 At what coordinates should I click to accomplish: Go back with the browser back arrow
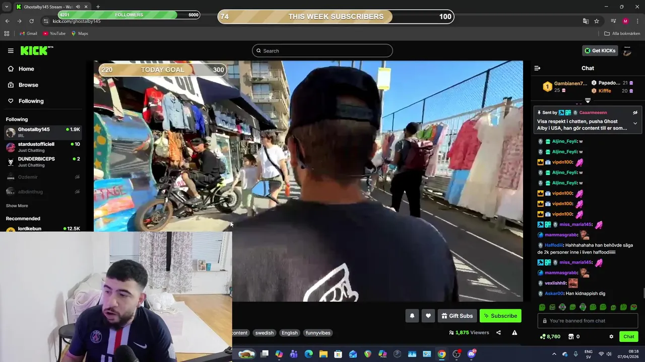(7, 21)
